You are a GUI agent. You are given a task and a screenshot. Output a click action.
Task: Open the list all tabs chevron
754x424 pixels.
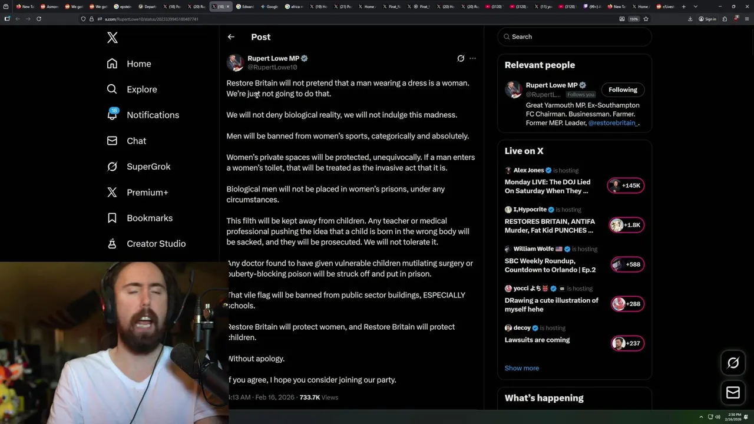tap(696, 6)
